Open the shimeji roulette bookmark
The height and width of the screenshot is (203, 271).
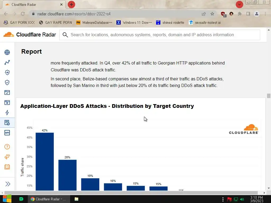click(x=170, y=23)
